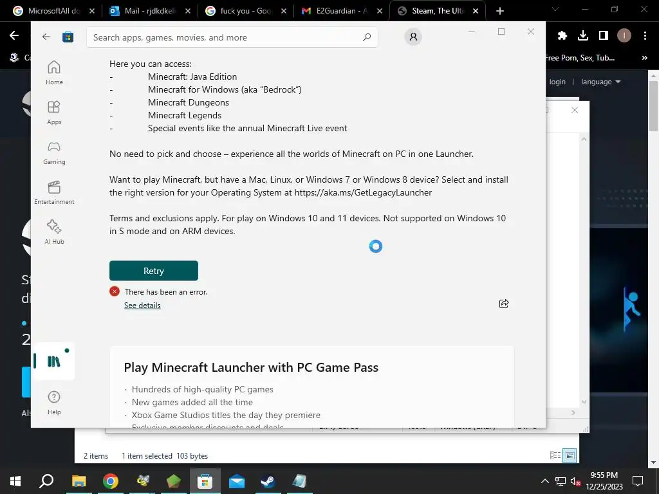This screenshot has width=659, height=494.
Task: Open Chrome tab search dropdown
Action: point(555,9)
